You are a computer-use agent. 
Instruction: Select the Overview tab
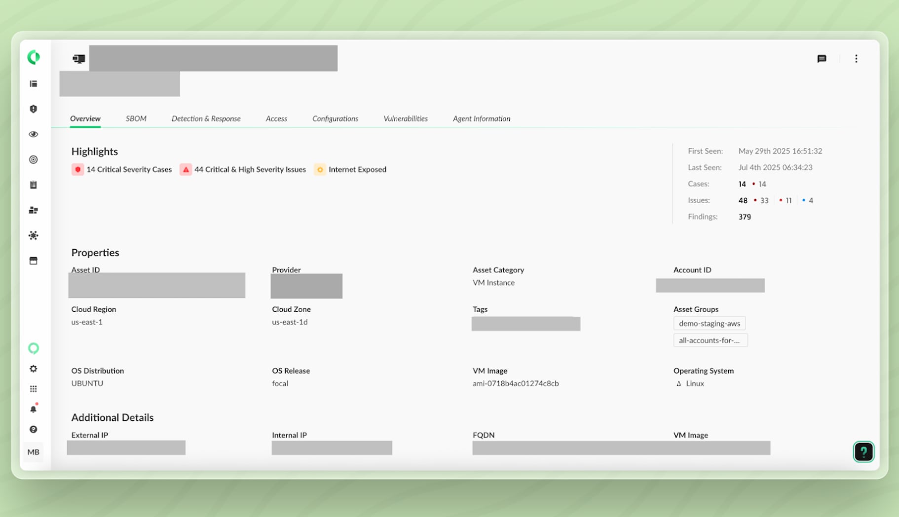pyautogui.click(x=85, y=118)
